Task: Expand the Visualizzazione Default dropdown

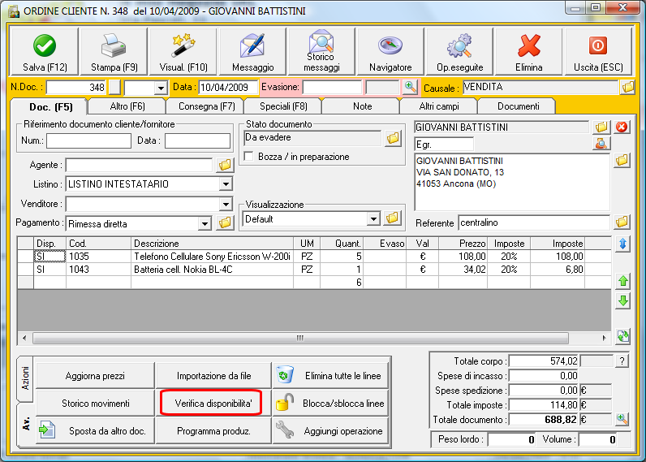Action: pyautogui.click(x=373, y=218)
